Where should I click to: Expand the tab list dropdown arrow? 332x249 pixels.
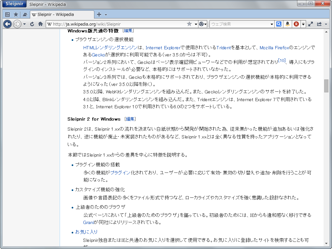106,15
